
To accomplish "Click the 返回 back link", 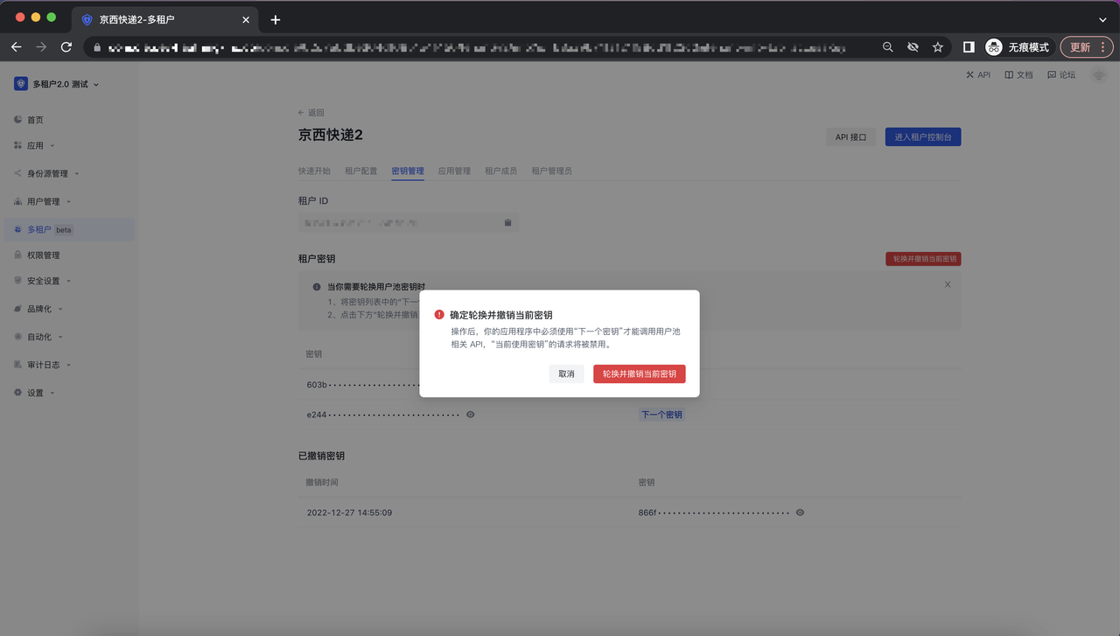I will point(311,113).
